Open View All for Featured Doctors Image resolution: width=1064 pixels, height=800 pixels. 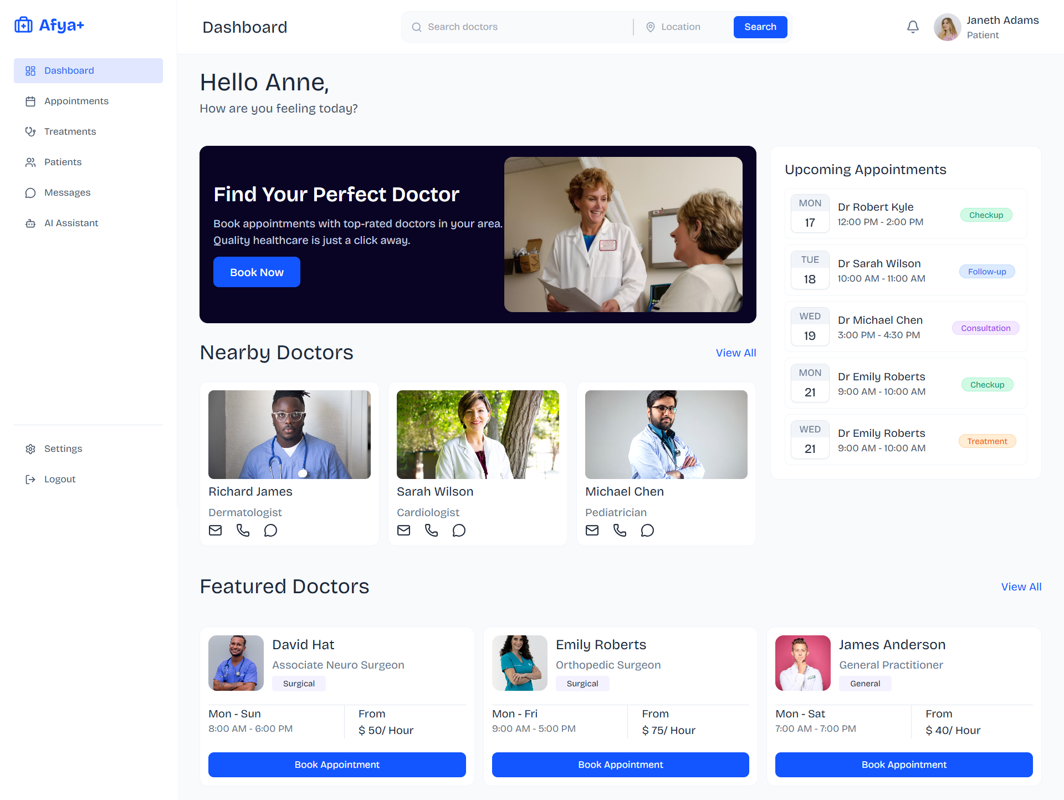click(x=1021, y=587)
